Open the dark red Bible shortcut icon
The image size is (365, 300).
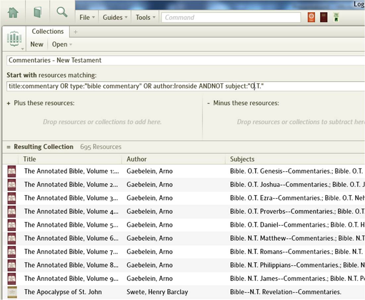click(x=324, y=17)
